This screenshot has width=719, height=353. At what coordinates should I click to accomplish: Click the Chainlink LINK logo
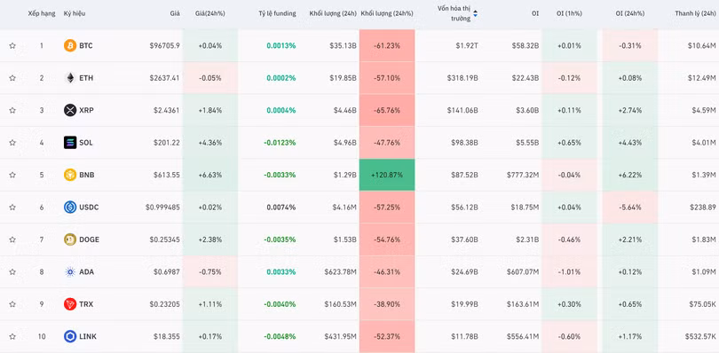(70, 336)
